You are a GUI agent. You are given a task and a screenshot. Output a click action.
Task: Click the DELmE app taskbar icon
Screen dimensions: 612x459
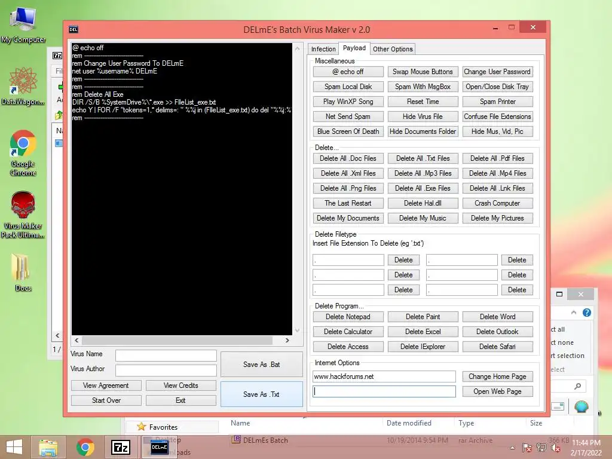(x=159, y=447)
